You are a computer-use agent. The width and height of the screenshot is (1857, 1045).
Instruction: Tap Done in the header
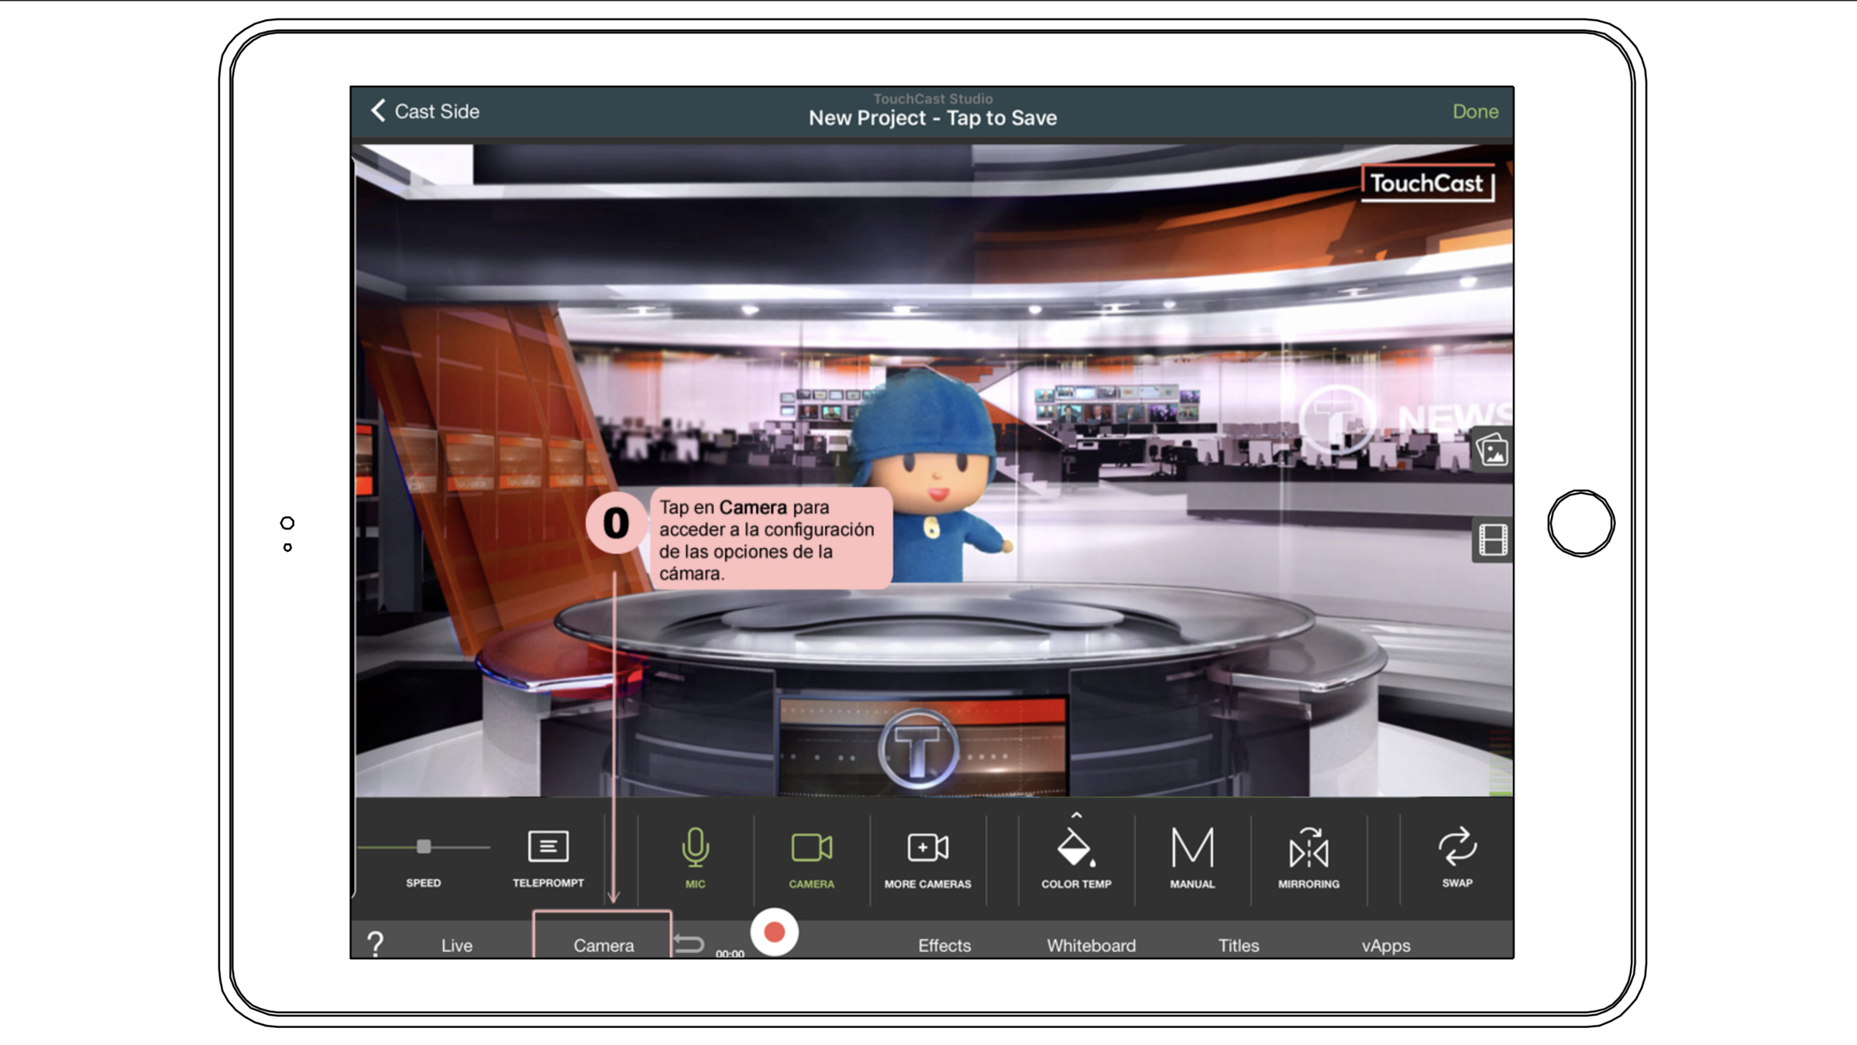(1474, 111)
